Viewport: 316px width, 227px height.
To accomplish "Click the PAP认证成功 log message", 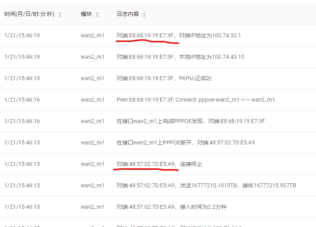I will (164, 78).
